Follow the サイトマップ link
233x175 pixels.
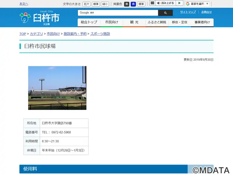coord(188,12)
